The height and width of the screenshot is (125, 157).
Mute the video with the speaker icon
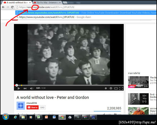tap(32, 88)
